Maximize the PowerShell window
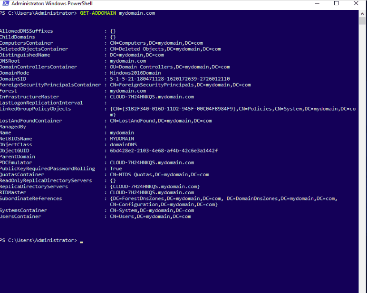The width and height of the screenshot is (367, 293). point(337,3)
